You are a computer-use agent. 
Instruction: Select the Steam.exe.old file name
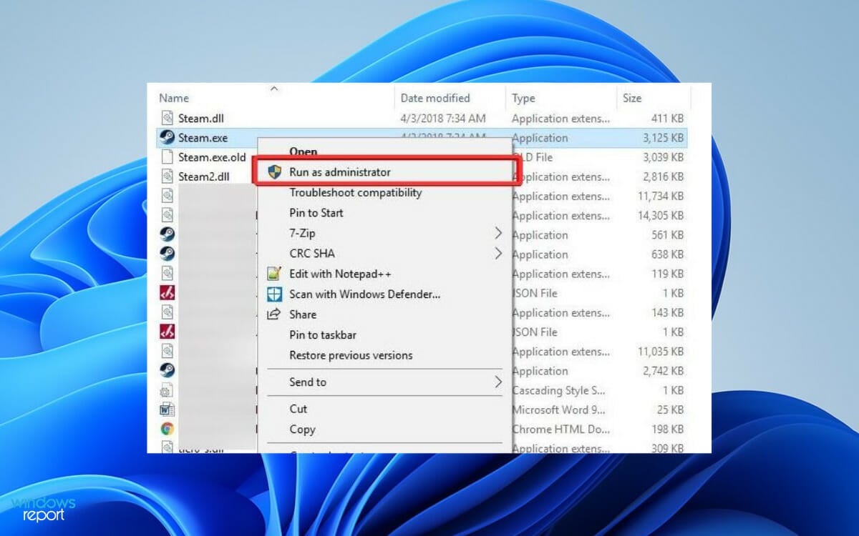[x=212, y=157]
